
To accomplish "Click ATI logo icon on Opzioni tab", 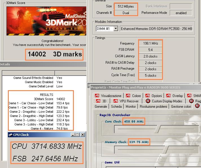I will click(147, 96).
